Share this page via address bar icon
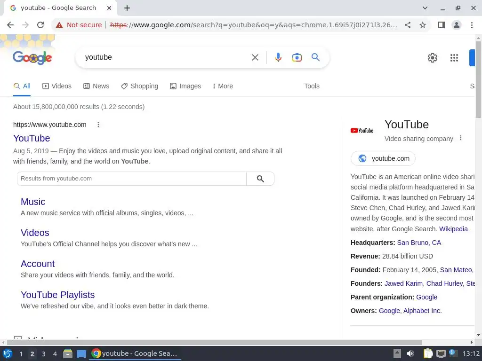 (x=408, y=25)
